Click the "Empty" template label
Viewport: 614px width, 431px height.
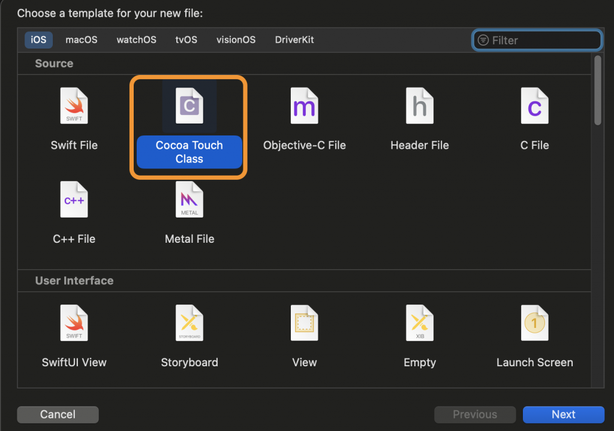point(419,363)
